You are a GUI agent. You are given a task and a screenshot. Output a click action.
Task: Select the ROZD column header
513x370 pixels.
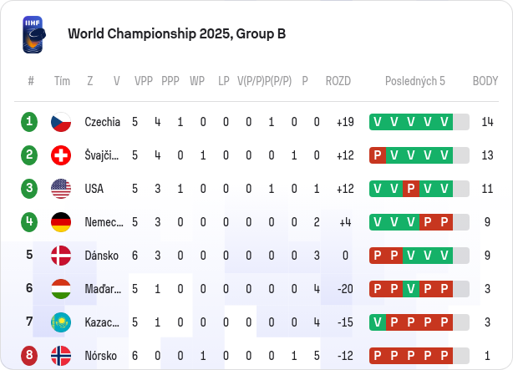coord(338,81)
